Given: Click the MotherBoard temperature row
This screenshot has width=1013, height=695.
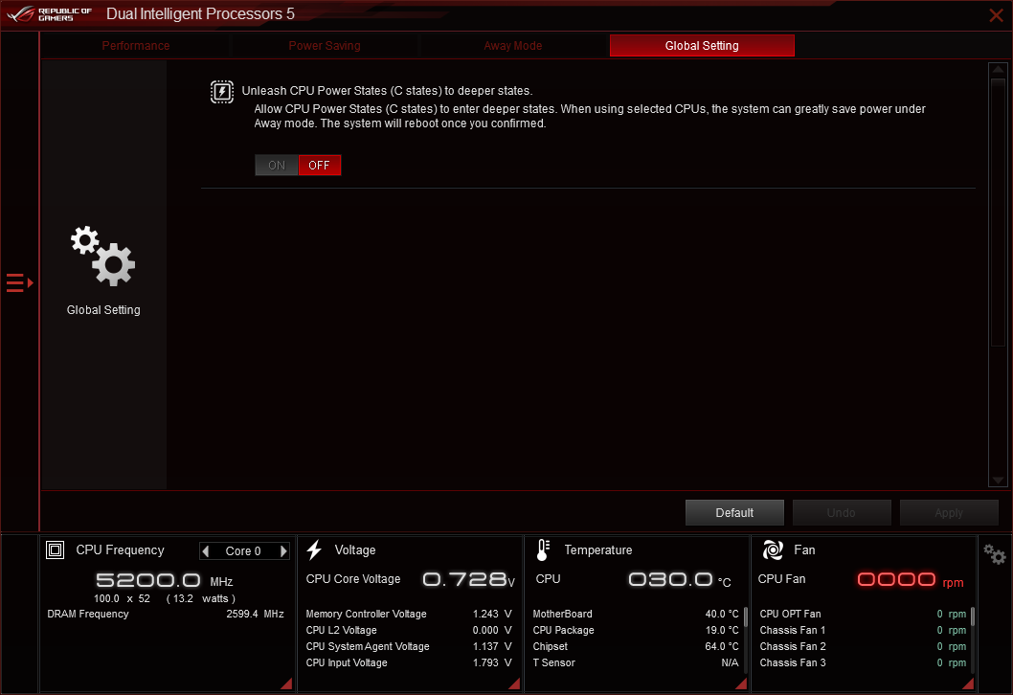Looking at the screenshot, I should 636,615.
